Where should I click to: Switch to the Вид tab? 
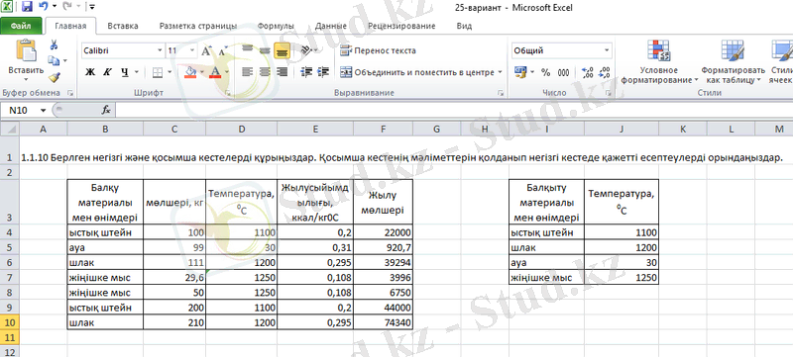(x=464, y=26)
